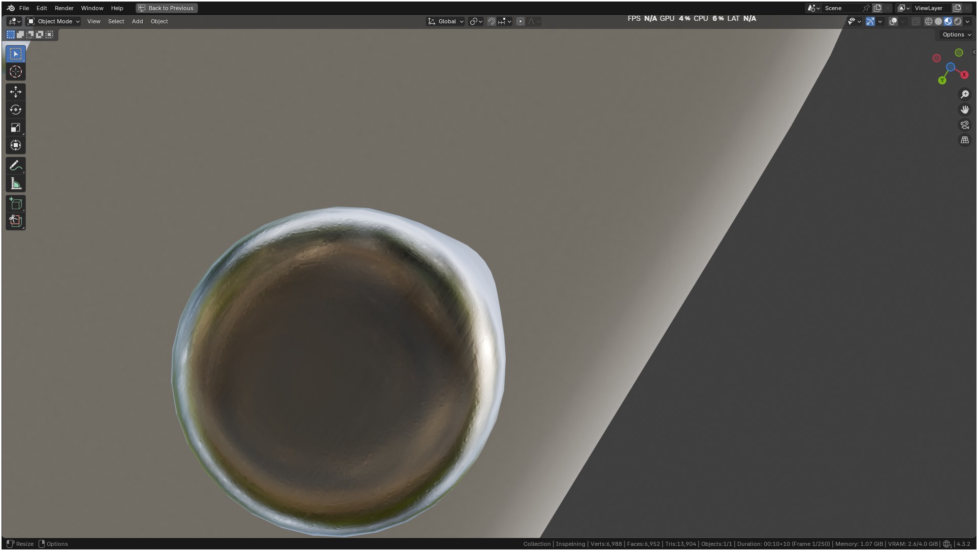Open the Object Mode dropdown
Viewport: 978px width, 551px height.
53,21
